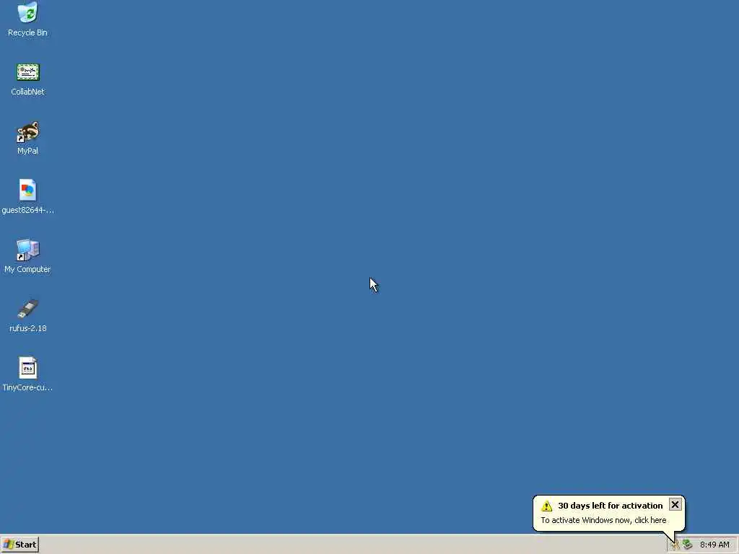Image resolution: width=739 pixels, height=554 pixels.
Task: Select the My Computer shortcut icon
Action: (x=28, y=250)
